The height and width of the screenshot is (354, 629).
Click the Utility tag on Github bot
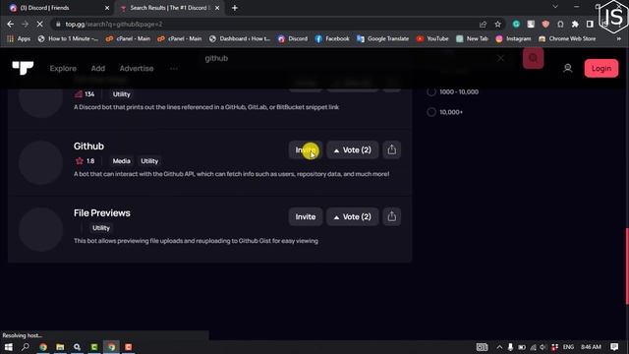[x=149, y=161]
